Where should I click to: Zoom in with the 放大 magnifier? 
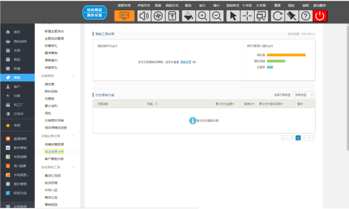(203, 16)
